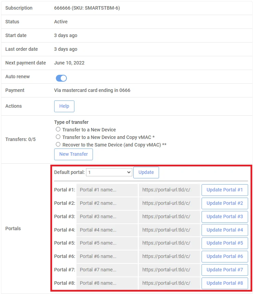Click the New Transfer button
The width and height of the screenshot is (255, 294).
tap(73, 154)
